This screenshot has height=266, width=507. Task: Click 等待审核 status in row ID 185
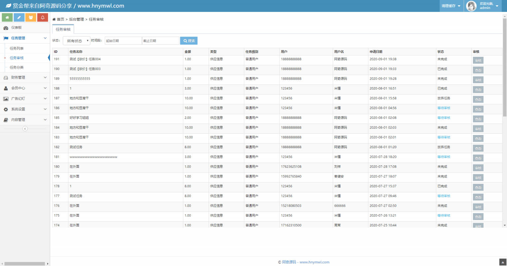[444, 118]
